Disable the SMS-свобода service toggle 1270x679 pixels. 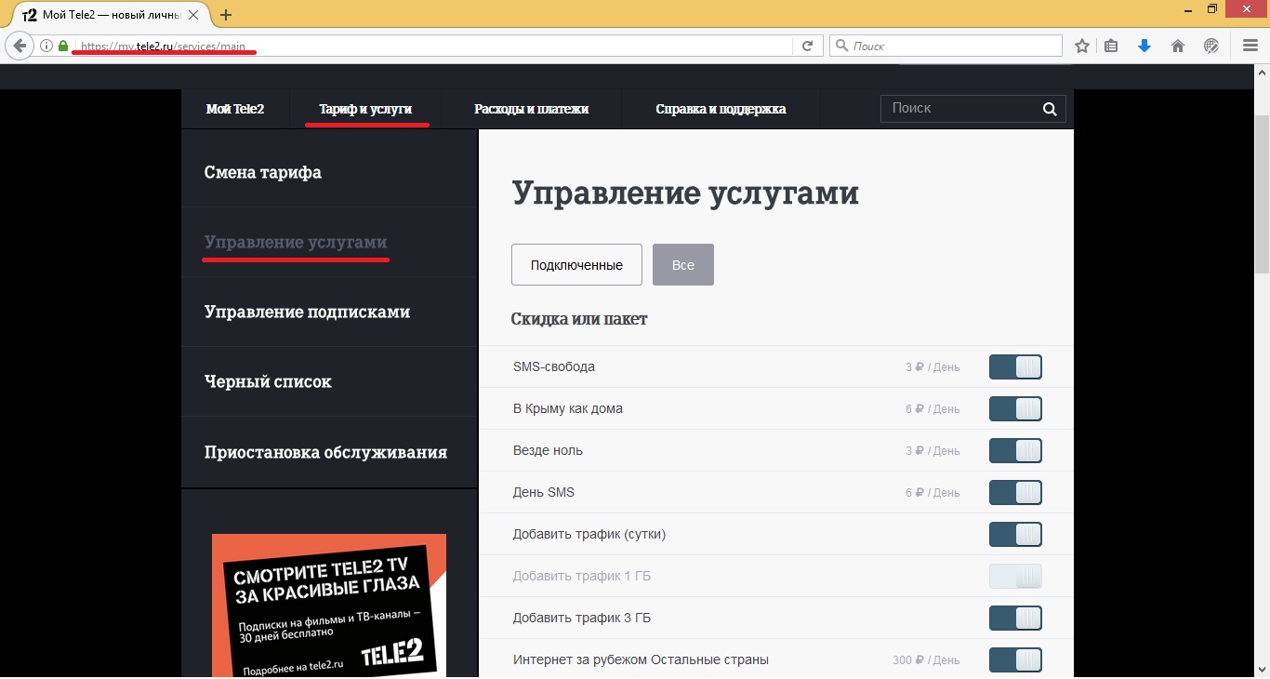[x=1015, y=366]
